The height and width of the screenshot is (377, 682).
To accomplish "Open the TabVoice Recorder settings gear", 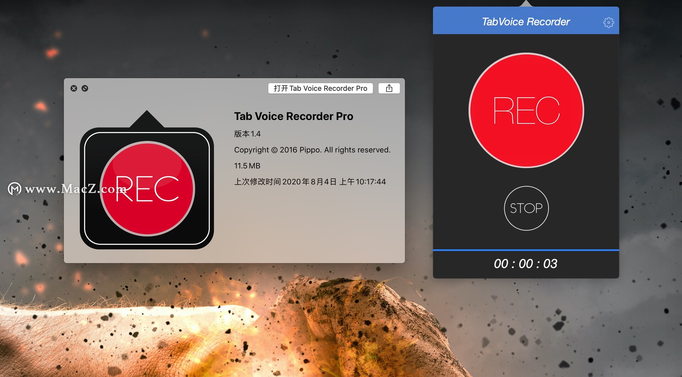I will pos(608,22).
